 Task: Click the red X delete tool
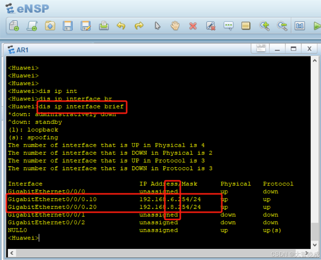[x=193, y=26]
